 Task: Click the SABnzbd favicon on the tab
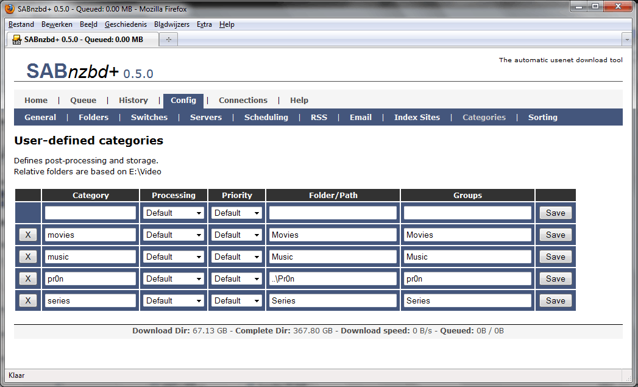point(16,40)
